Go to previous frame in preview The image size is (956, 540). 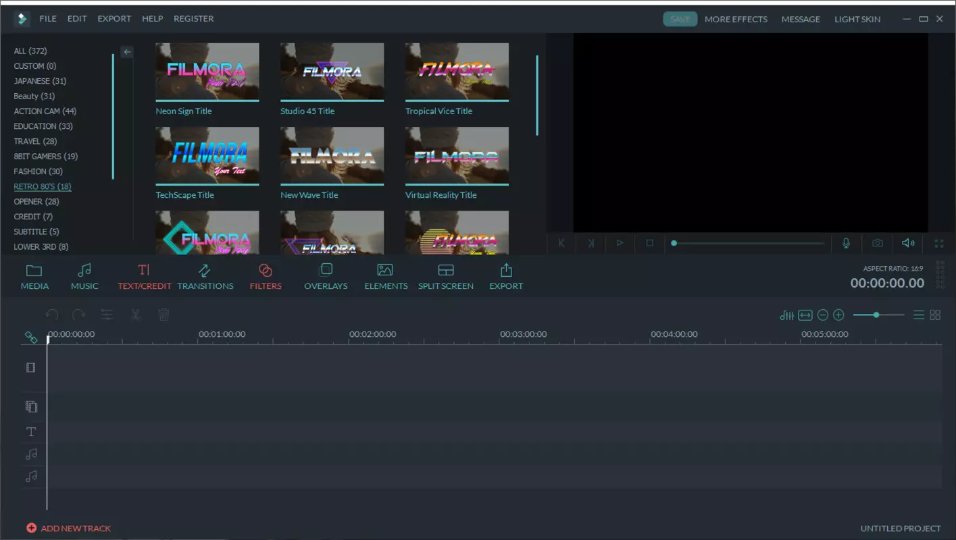pos(561,243)
